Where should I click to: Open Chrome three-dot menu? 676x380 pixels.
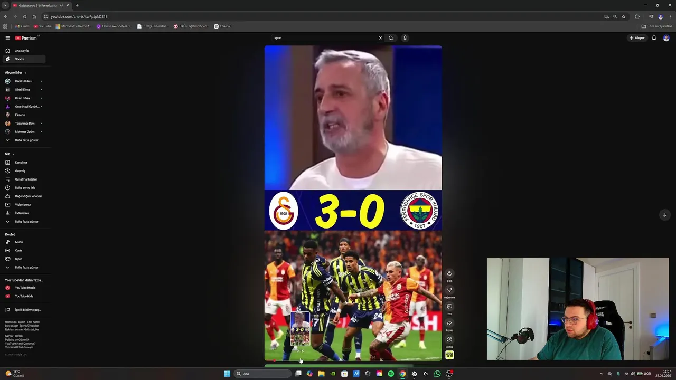pyautogui.click(x=670, y=16)
